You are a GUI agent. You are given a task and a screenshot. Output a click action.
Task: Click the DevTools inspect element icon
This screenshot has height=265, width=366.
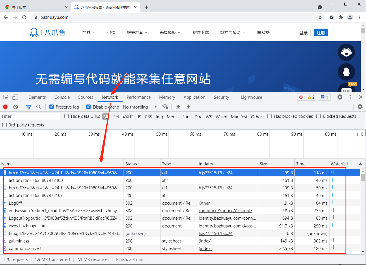click(x=5, y=97)
